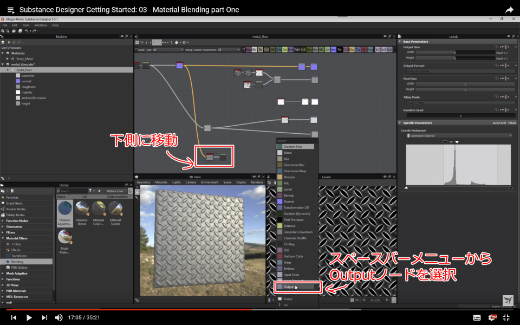
Task: Click the Lvl levels node shortcut
Action: [327, 50]
